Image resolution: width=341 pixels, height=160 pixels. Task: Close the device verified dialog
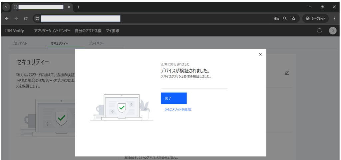pos(260,54)
